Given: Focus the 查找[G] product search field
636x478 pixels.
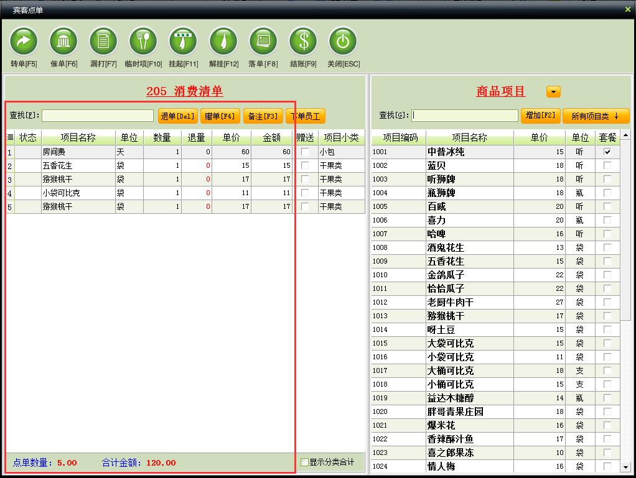Looking at the screenshot, I should click(465, 116).
